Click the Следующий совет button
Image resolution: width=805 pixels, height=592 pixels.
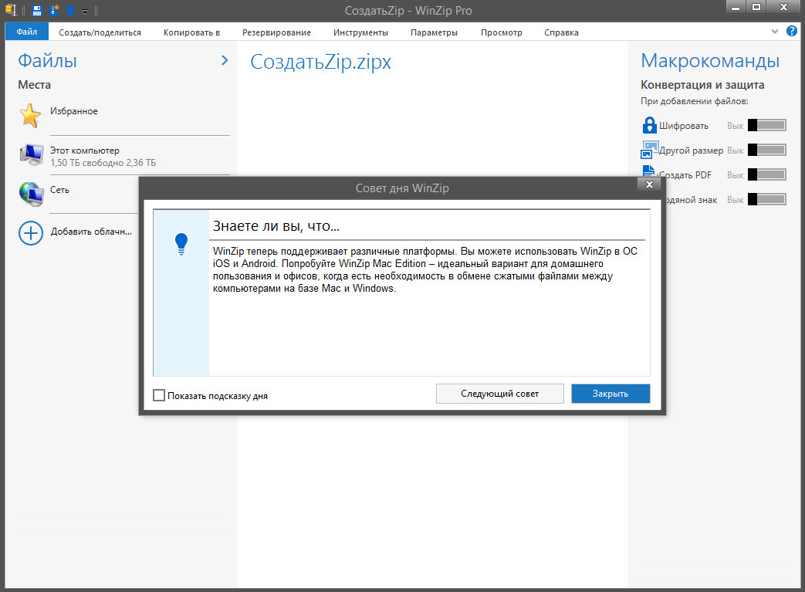(x=499, y=394)
